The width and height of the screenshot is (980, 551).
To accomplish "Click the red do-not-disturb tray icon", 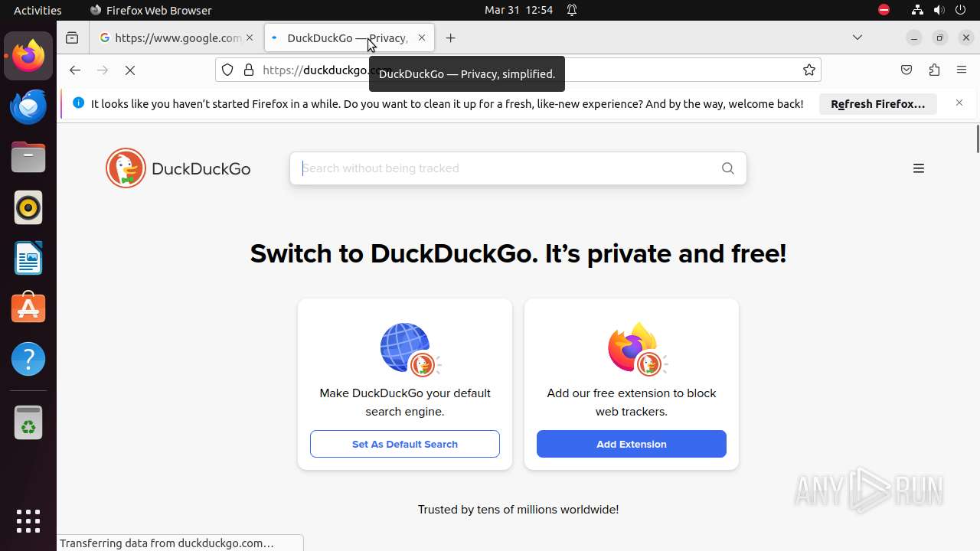I will click(884, 10).
